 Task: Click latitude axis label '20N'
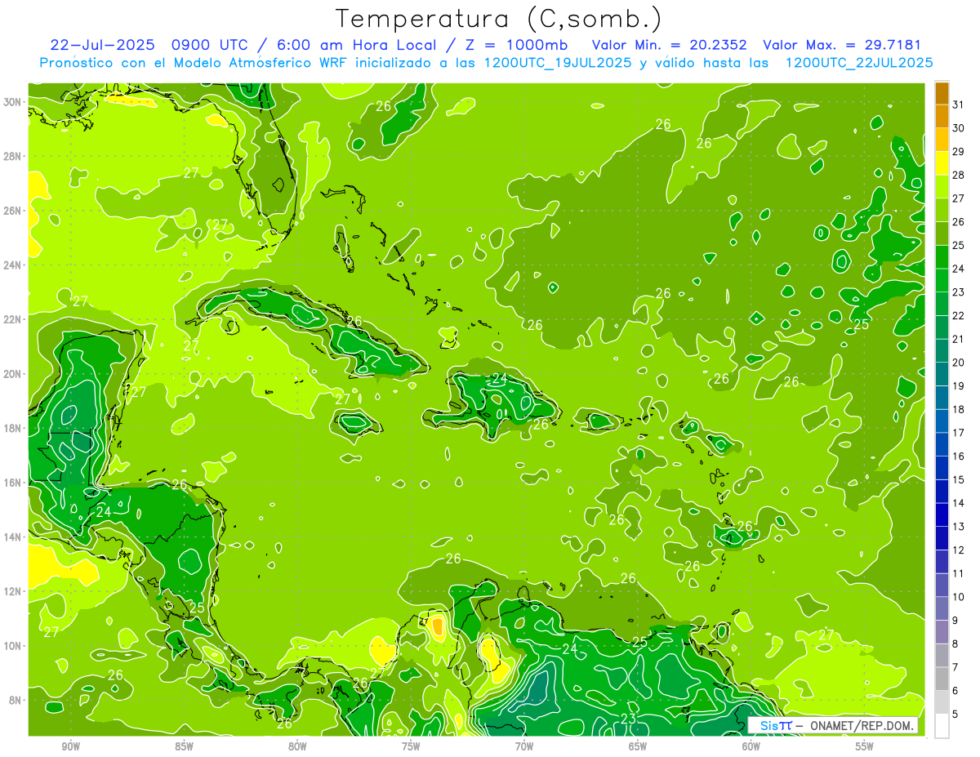coord(12,374)
